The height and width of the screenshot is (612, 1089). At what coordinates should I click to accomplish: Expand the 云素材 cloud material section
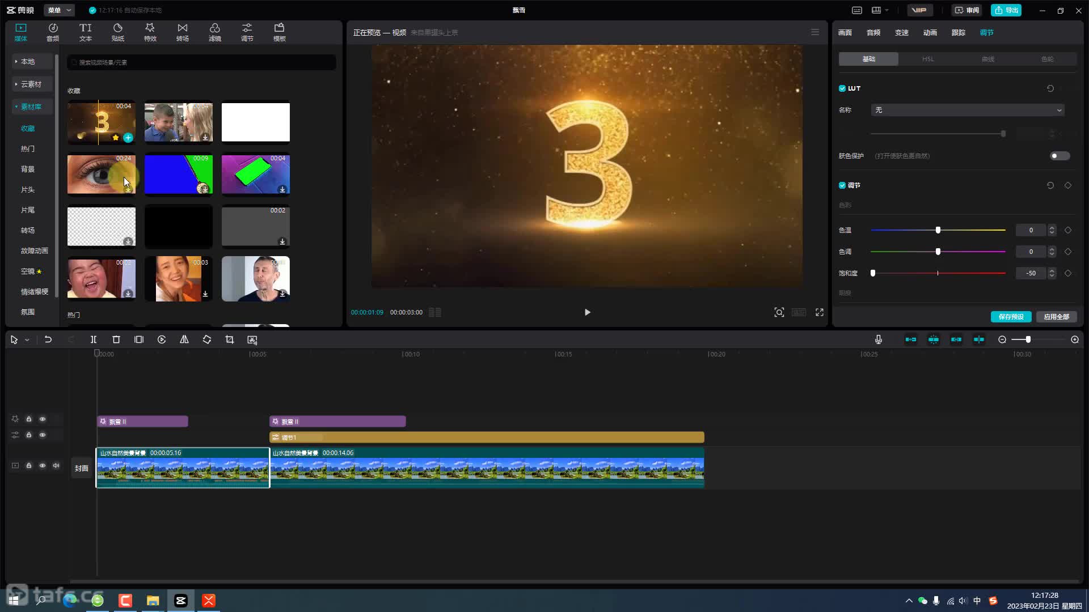[32, 84]
